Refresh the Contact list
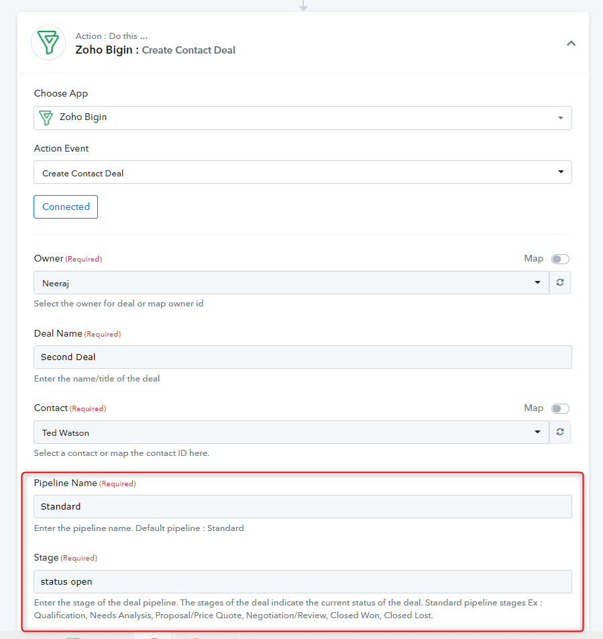This screenshot has height=639, width=603. coord(560,432)
